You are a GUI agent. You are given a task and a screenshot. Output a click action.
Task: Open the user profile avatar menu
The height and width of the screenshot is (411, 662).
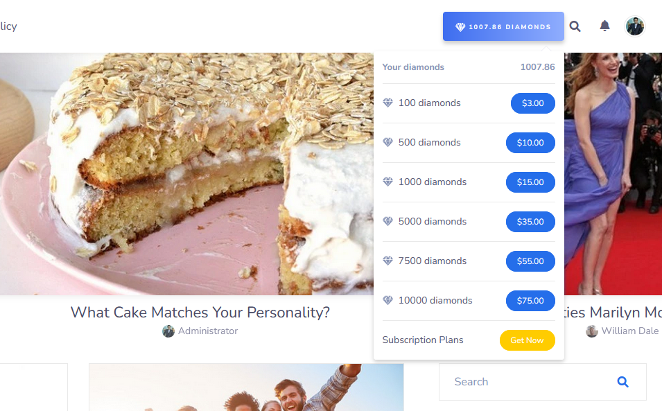634,26
